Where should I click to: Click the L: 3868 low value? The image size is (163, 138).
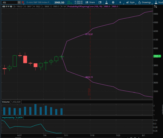pos(46,7)
